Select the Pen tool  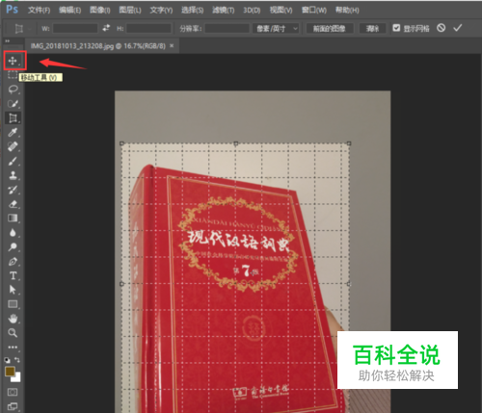(x=13, y=262)
